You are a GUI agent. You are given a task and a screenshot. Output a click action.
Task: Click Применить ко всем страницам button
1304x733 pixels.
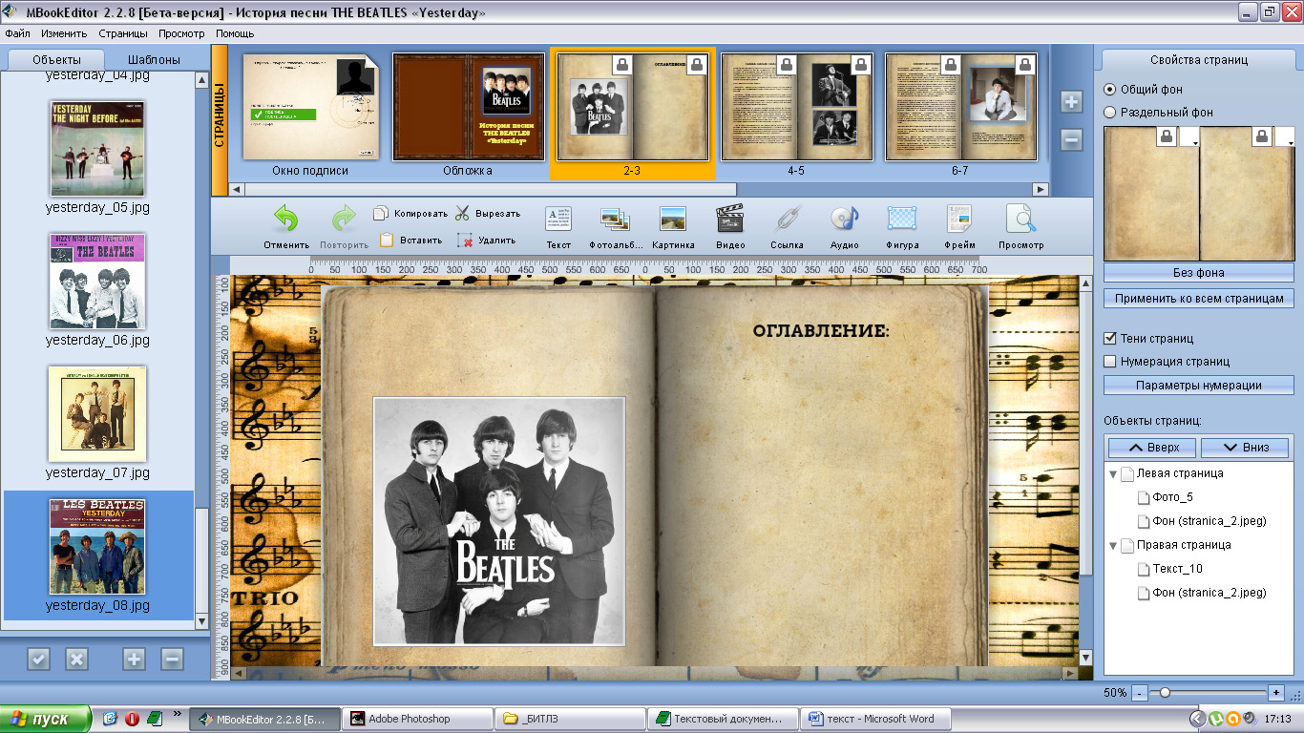tap(1199, 299)
